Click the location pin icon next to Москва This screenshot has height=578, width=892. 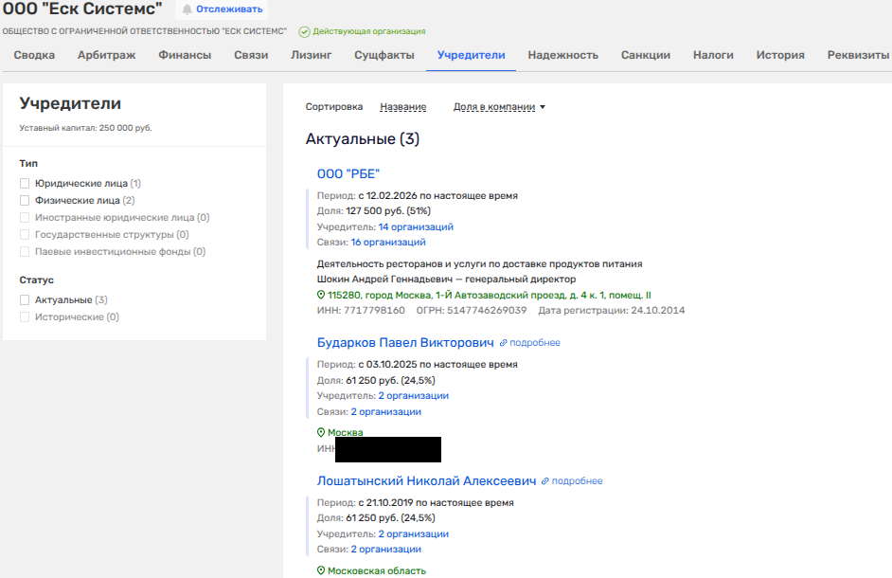tap(321, 433)
